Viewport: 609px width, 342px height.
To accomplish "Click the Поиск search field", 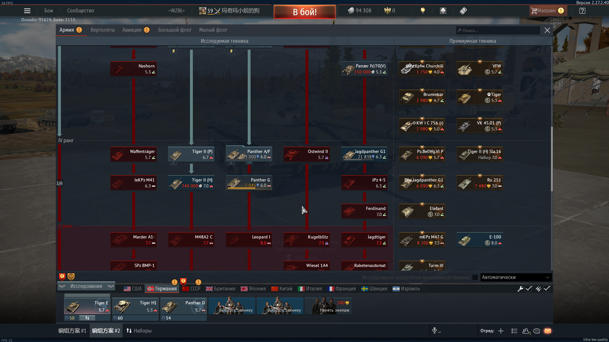I will [x=498, y=30].
